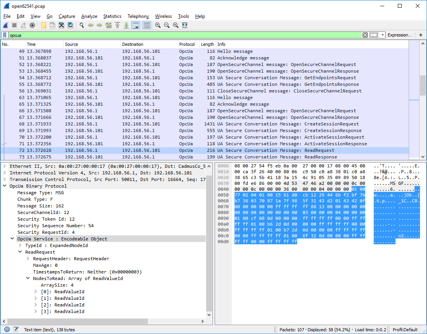Open the display filter bookmarks icon

pyautogui.click(x=5, y=35)
